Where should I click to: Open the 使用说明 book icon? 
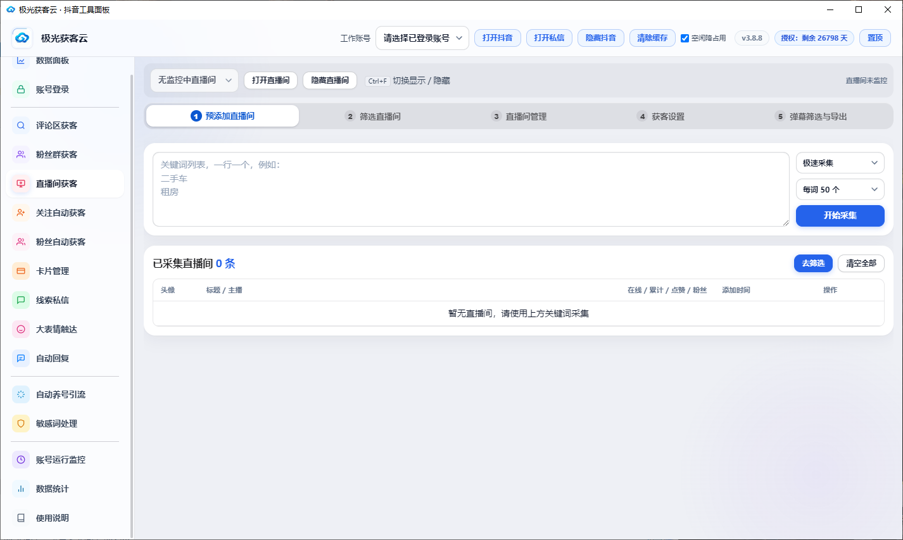[x=21, y=518]
